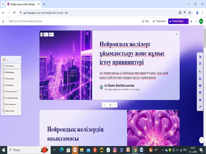206x154 pixels.
Task: Start the presentation with the Present button
Action: (x=177, y=21)
